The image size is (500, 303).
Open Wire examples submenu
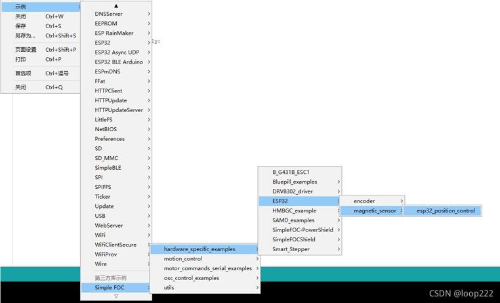[116, 264]
